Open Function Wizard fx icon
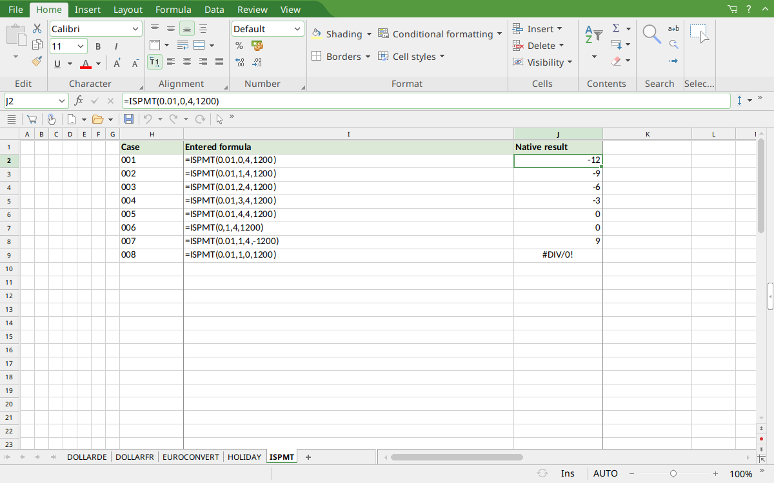 (79, 100)
